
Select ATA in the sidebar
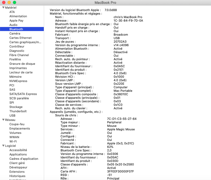tap(12, 12)
